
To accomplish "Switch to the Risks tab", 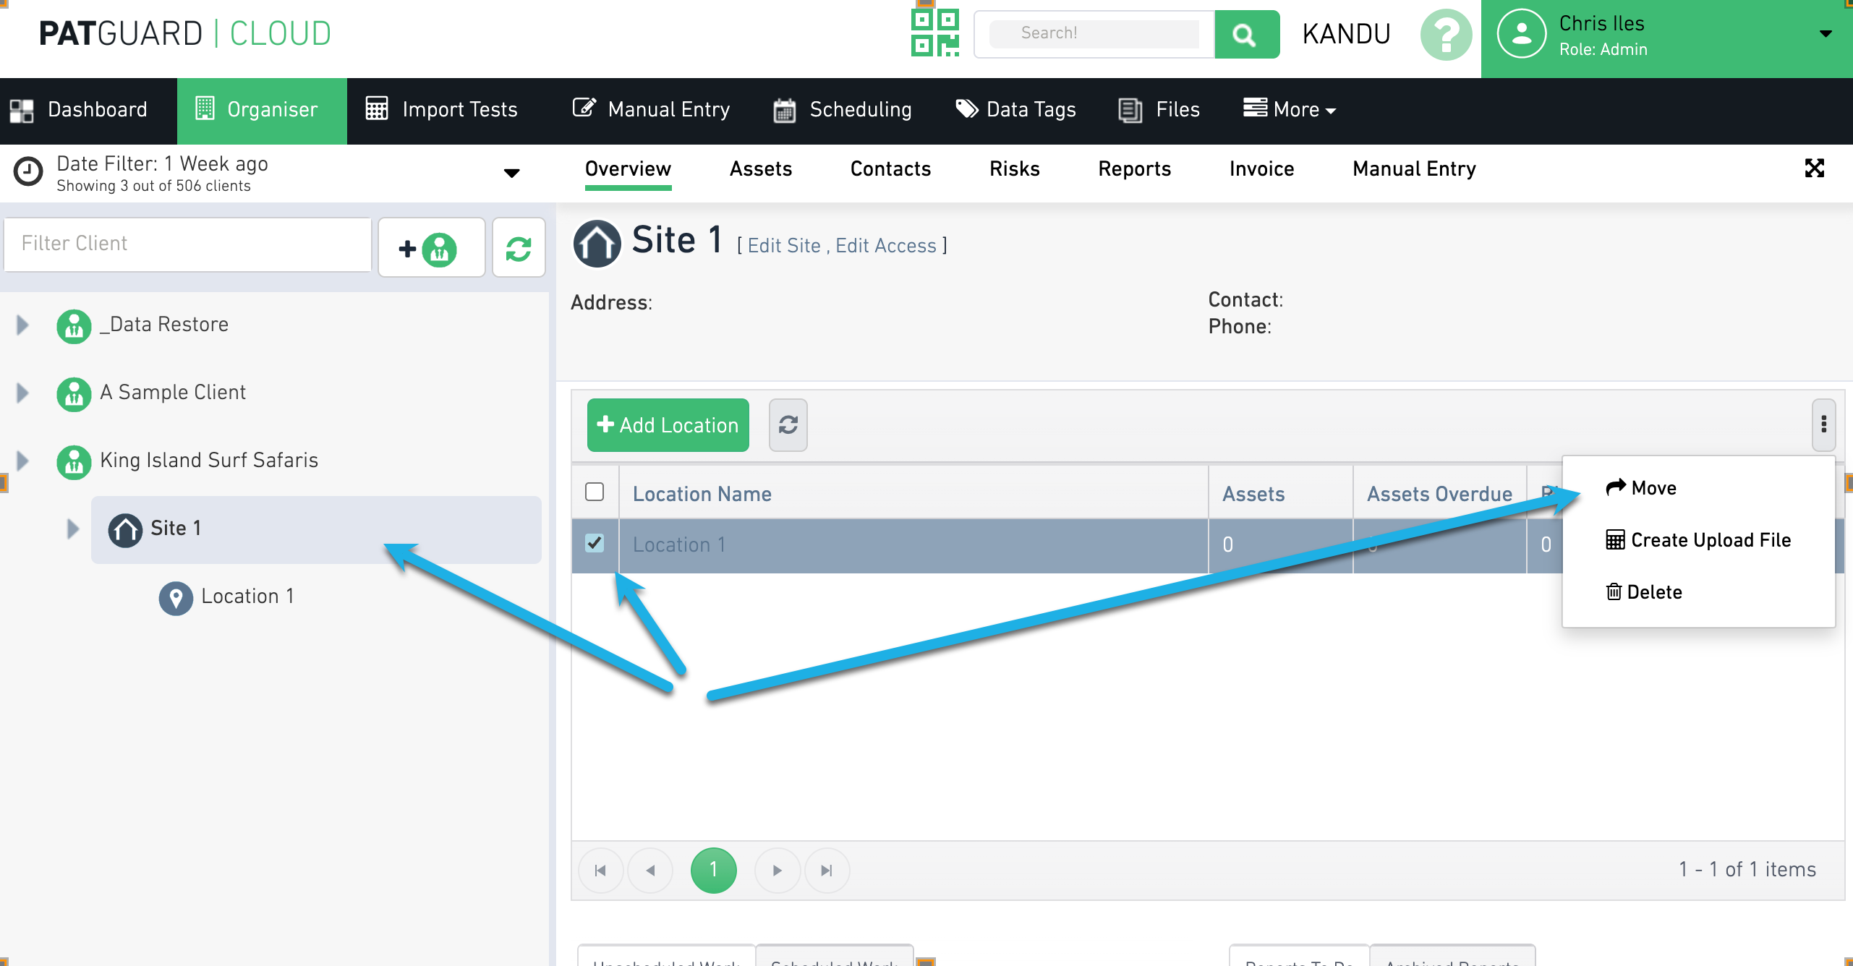I will tap(1014, 169).
